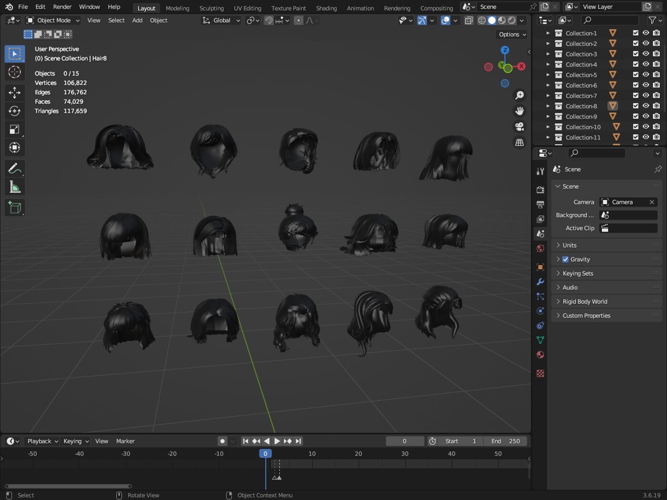Choose the Annotate pencil tool
Screen dimensions: 667x500
pos(14,169)
